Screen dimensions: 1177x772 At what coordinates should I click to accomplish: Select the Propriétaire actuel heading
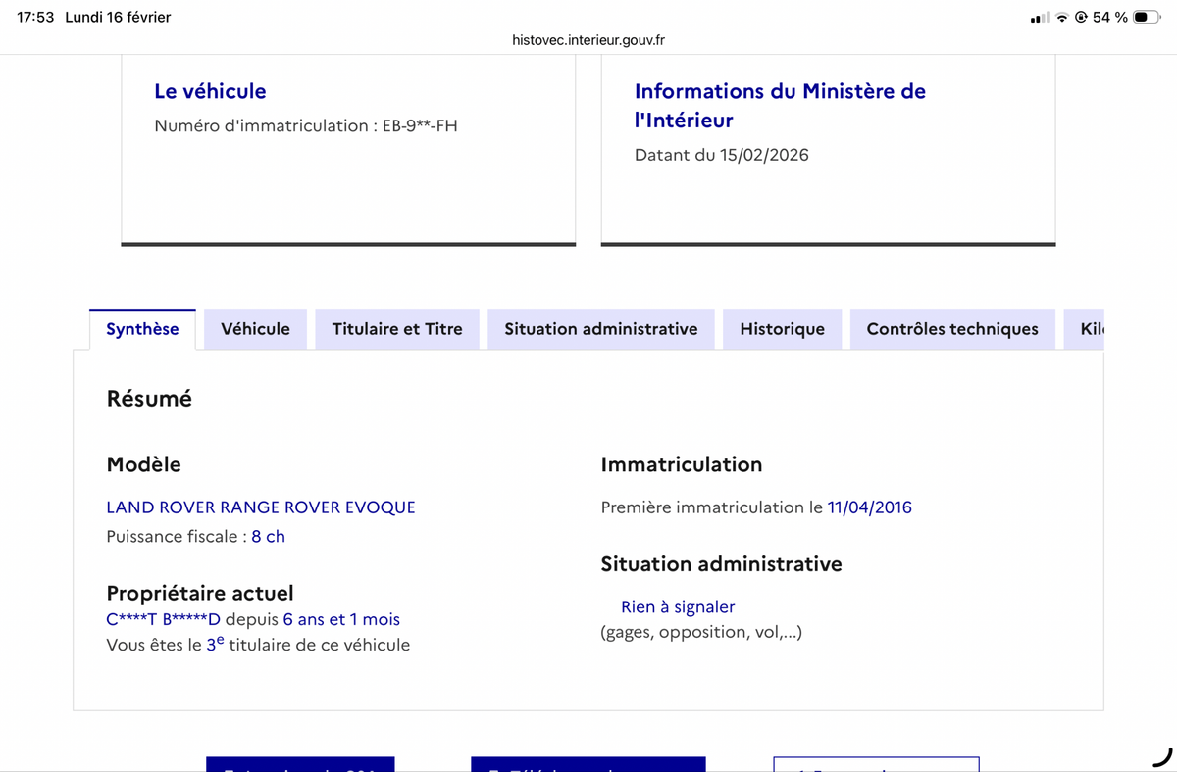pos(200,593)
